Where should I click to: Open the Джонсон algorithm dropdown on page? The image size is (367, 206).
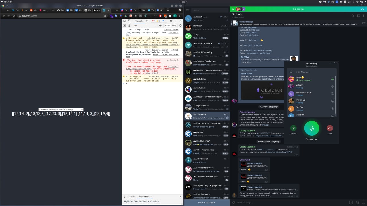click(x=61, y=110)
